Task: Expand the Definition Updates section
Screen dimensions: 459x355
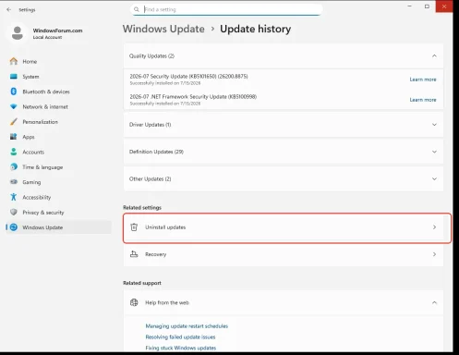Action: point(434,152)
